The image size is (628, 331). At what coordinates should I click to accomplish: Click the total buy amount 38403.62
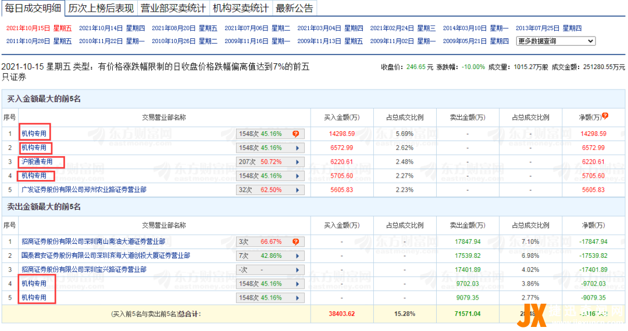[342, 314]
